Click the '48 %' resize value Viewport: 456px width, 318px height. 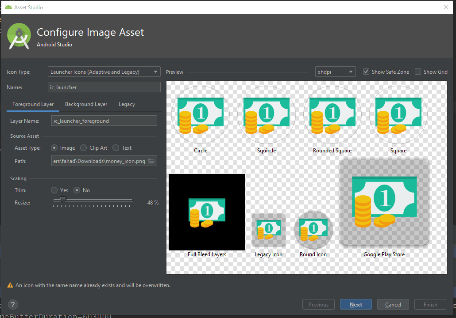[x=153, y=203]
